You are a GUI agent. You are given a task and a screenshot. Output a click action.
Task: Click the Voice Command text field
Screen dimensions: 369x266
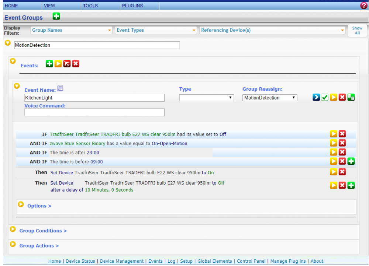tap(94, 112)
